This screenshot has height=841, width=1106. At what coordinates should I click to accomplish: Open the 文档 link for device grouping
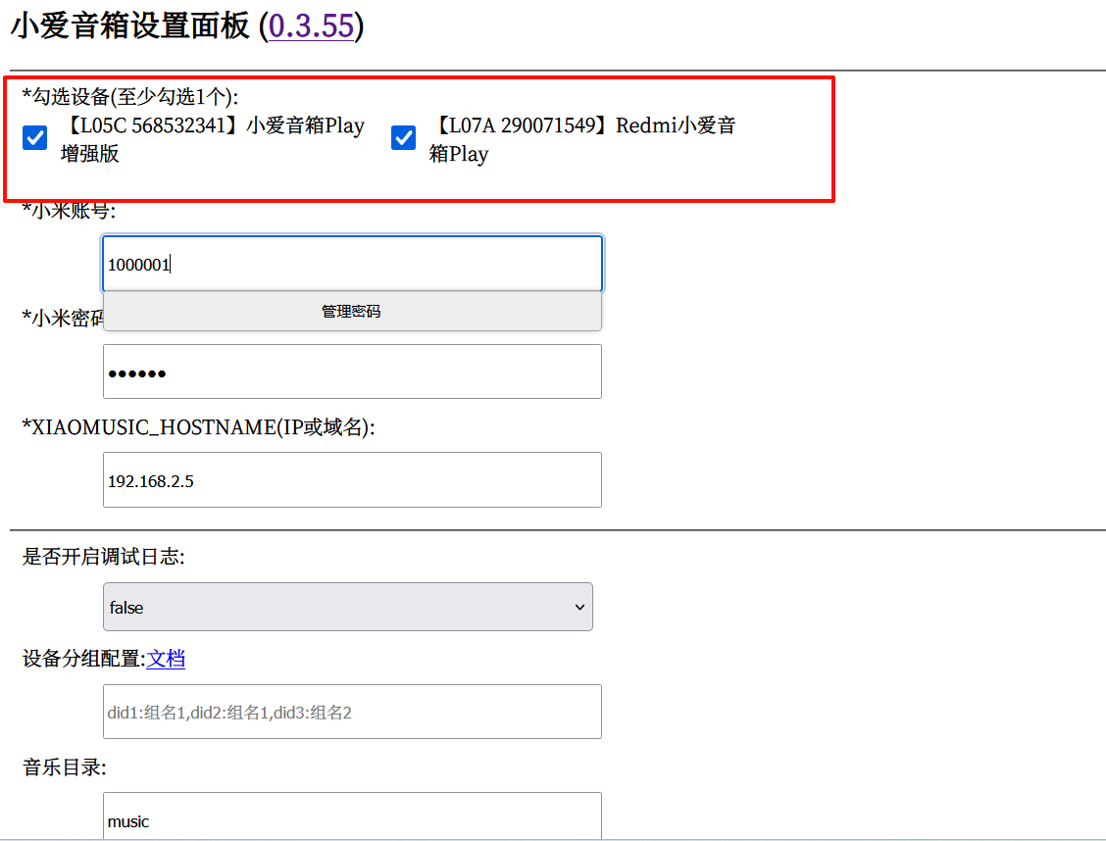166,659
